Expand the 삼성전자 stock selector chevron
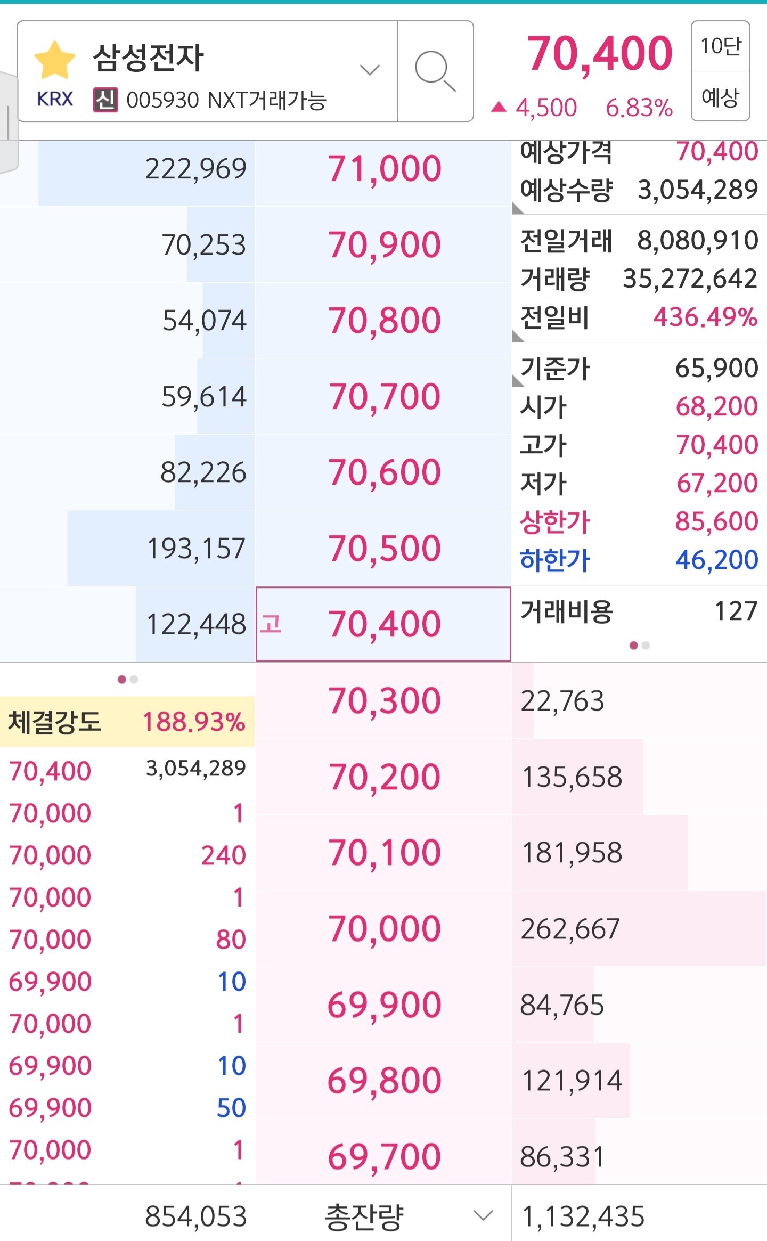Viewport: 767px width, 1241px height. click(370, 70)
